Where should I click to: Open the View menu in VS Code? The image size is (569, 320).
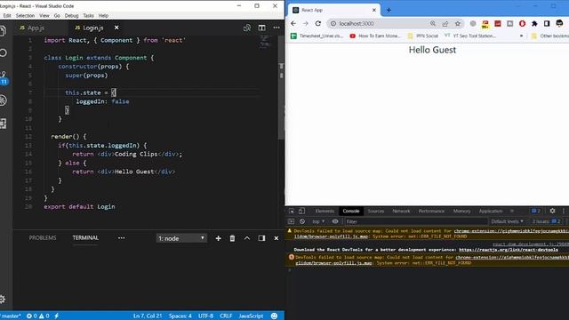point(44,16)
